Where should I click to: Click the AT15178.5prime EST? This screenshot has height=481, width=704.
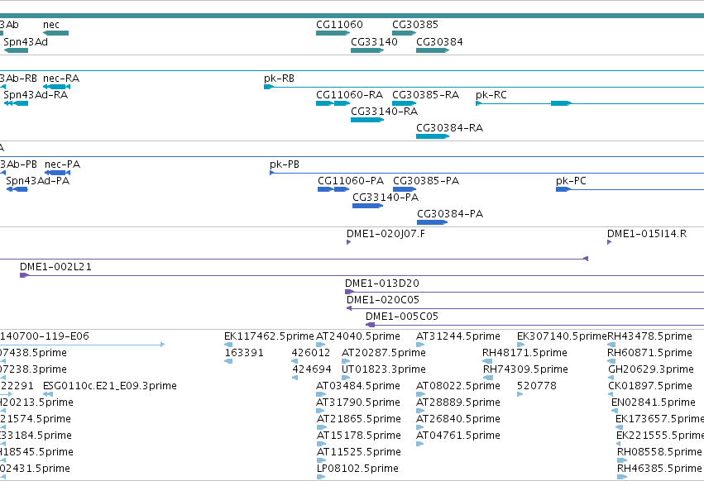322,444
